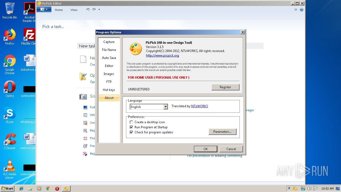The height and width of the screenshot is (192, 341).
Task: Click the Fixed region capture icon
Action: click(85, 138)
